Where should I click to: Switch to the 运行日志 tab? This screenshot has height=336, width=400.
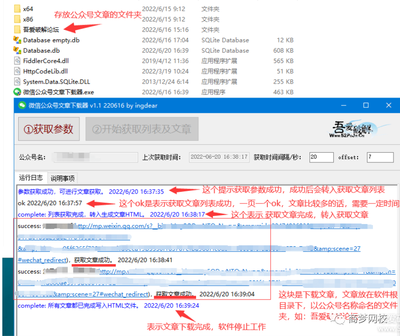click(31, 178)
